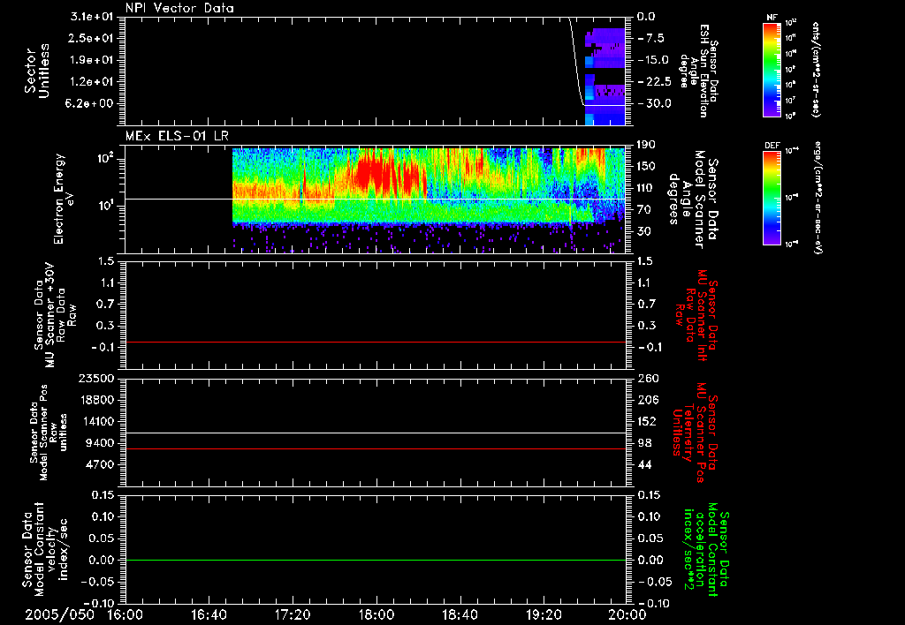Click the '260' telemetry tick value
Image resolution: width=905 pixels, height=625 pixels.
click(648, 379)
